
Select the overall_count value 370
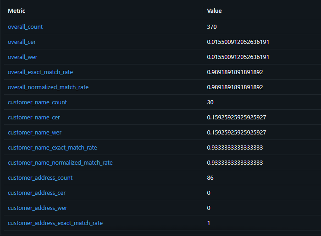212,27
